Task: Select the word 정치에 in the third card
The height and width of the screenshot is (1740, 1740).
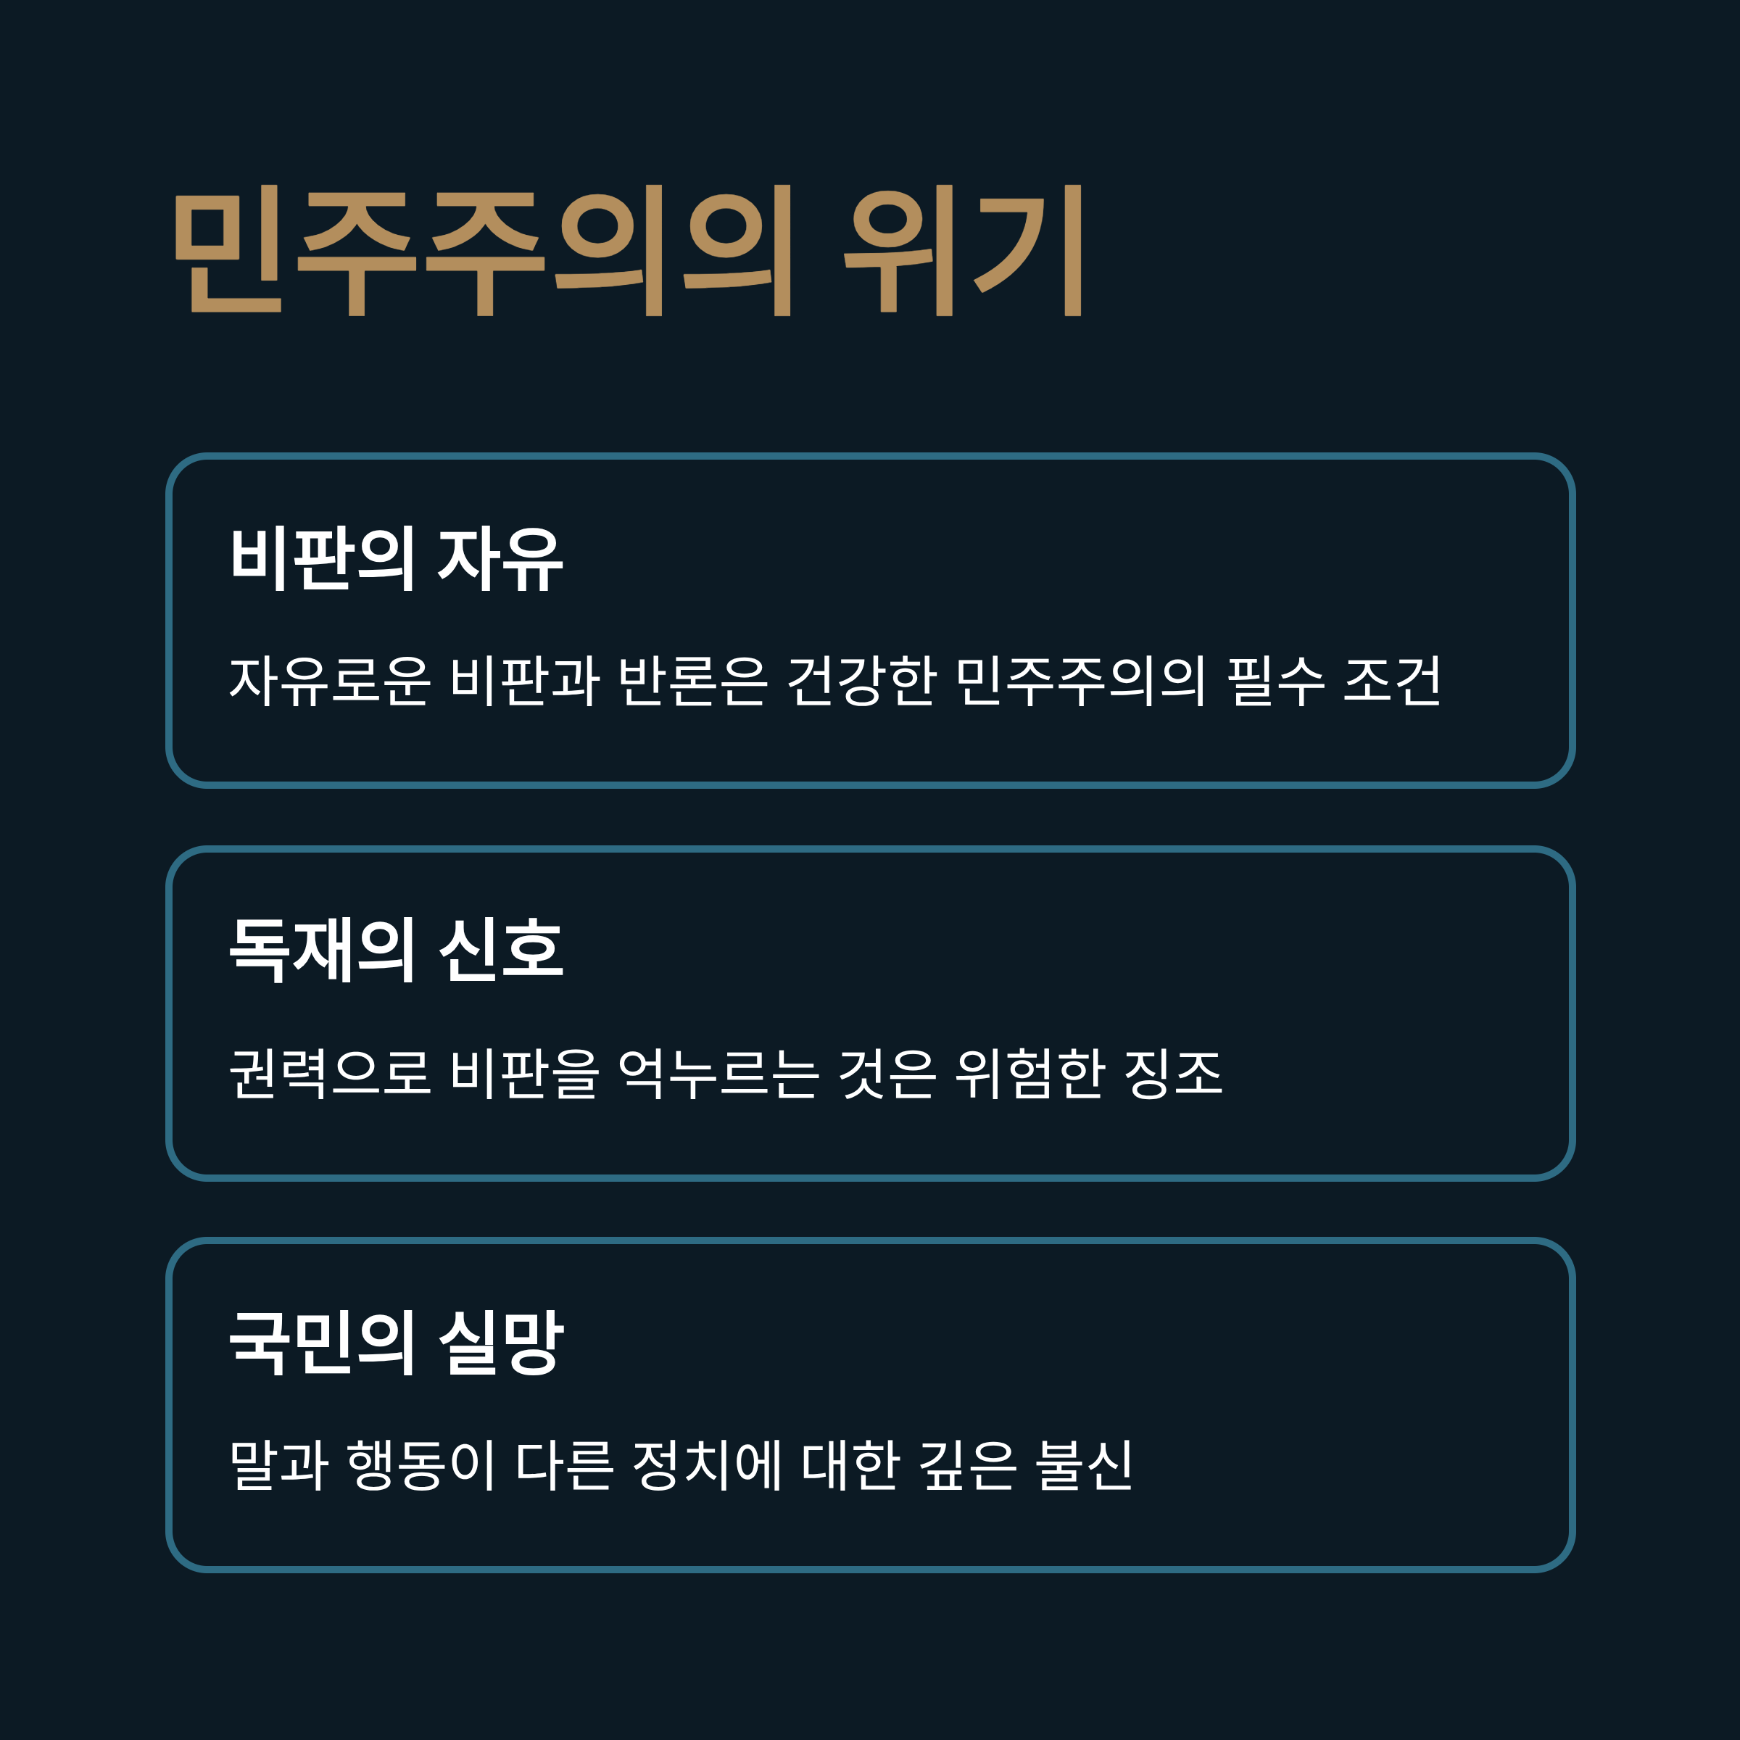Action: point(707,1465)
